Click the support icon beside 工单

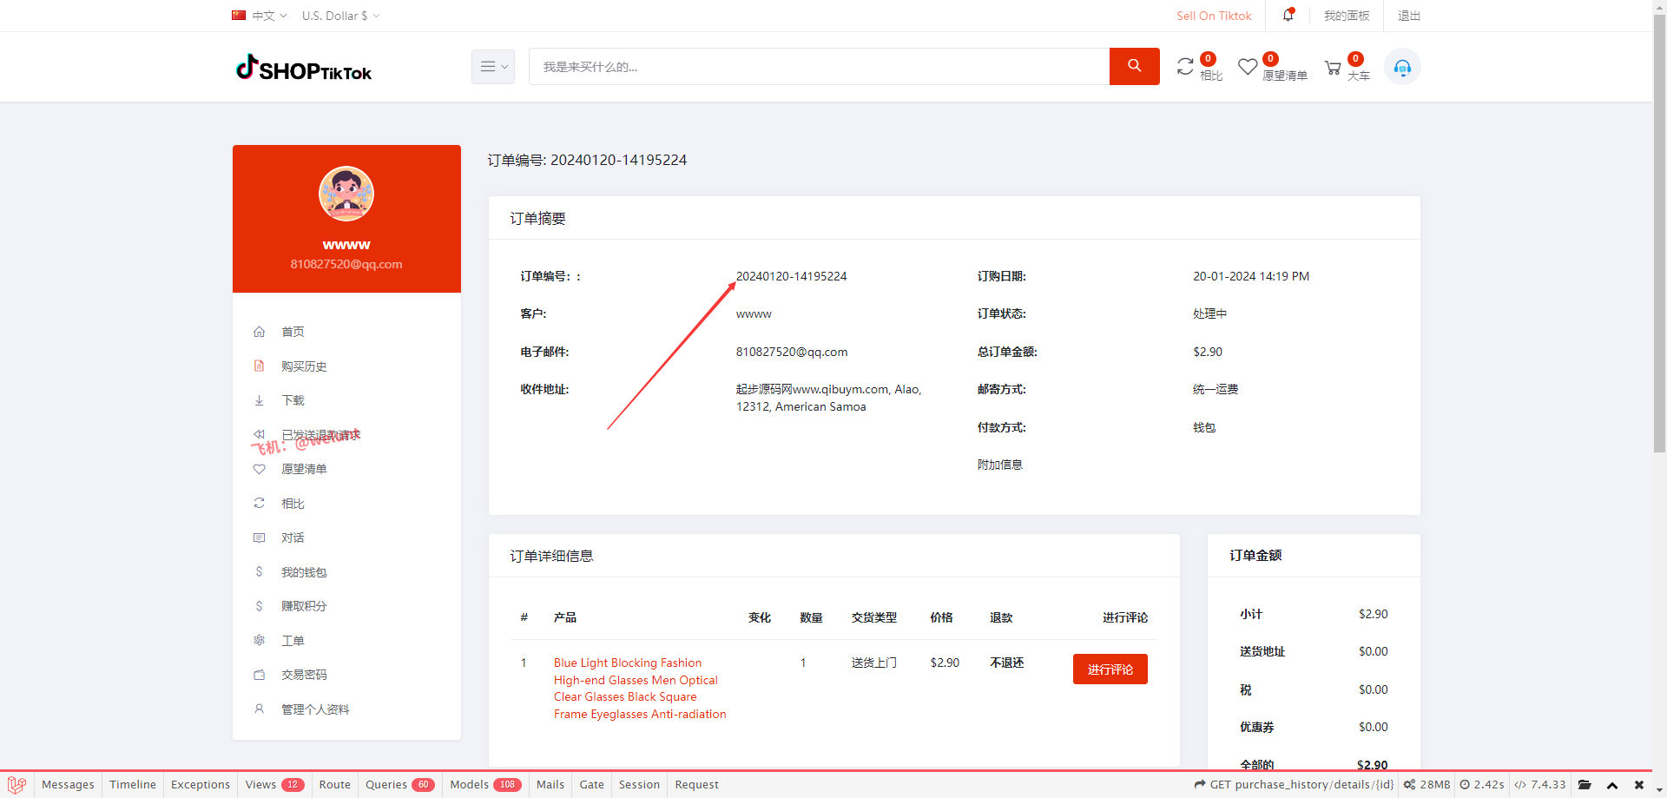click(259, 641)
